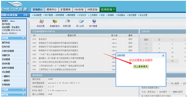
Task: Switch to the 模块中心 tab
Action: click(52, 10)
